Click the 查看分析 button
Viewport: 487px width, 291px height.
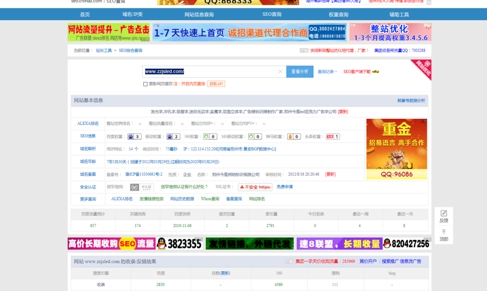tap(299, 72)
